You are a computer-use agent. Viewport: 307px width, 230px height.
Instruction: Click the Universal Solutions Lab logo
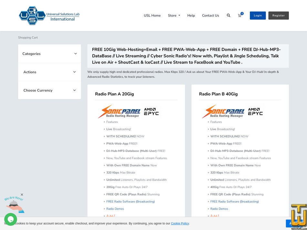(x=49, y=15)
